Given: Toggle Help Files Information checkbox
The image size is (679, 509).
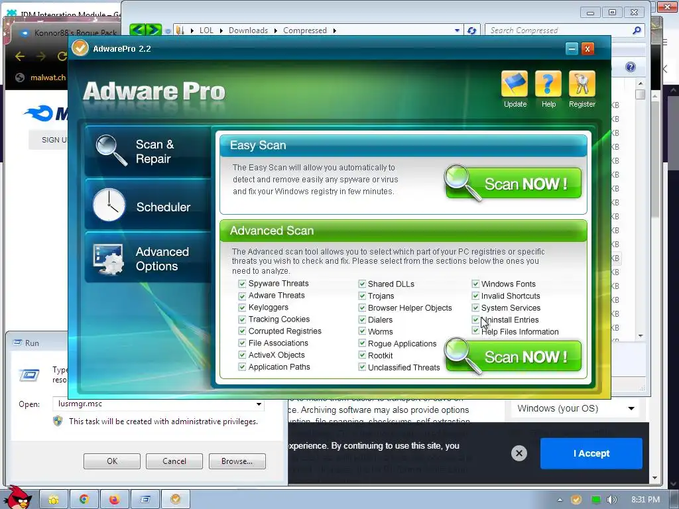Looking at the screenshot, I should [x=475, y=331].
